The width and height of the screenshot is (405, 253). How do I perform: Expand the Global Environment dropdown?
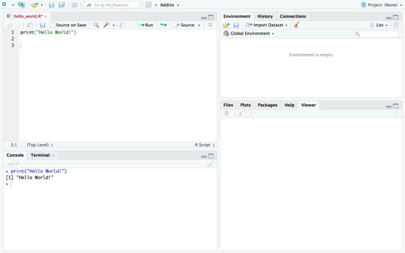249,33
